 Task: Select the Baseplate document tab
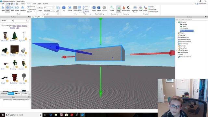click(38, 17)
